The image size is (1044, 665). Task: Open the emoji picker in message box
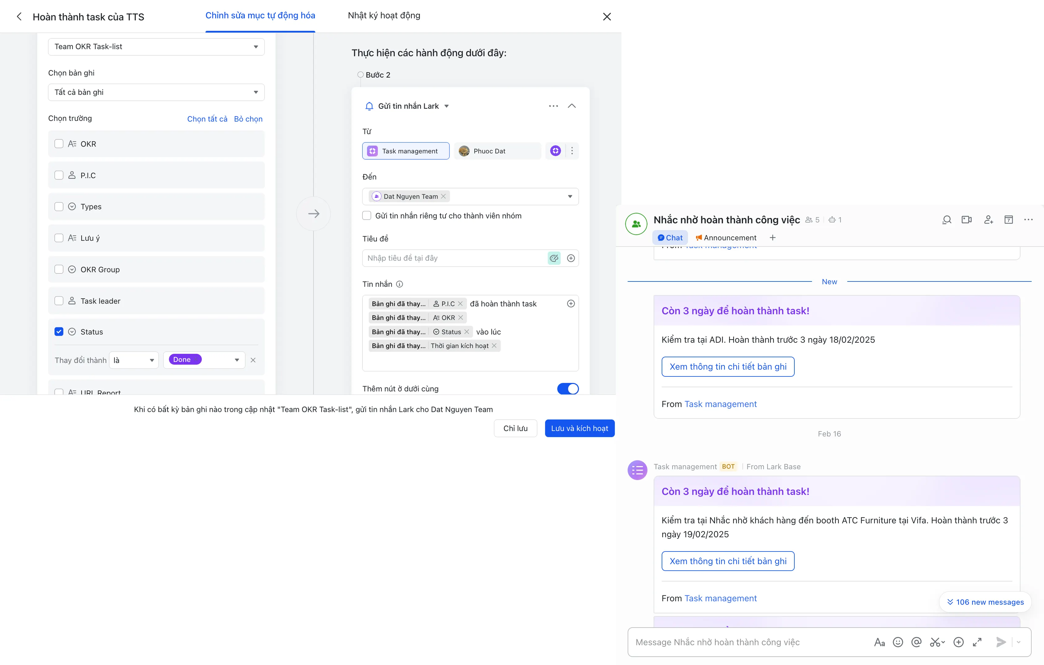[x=898, y=642]
